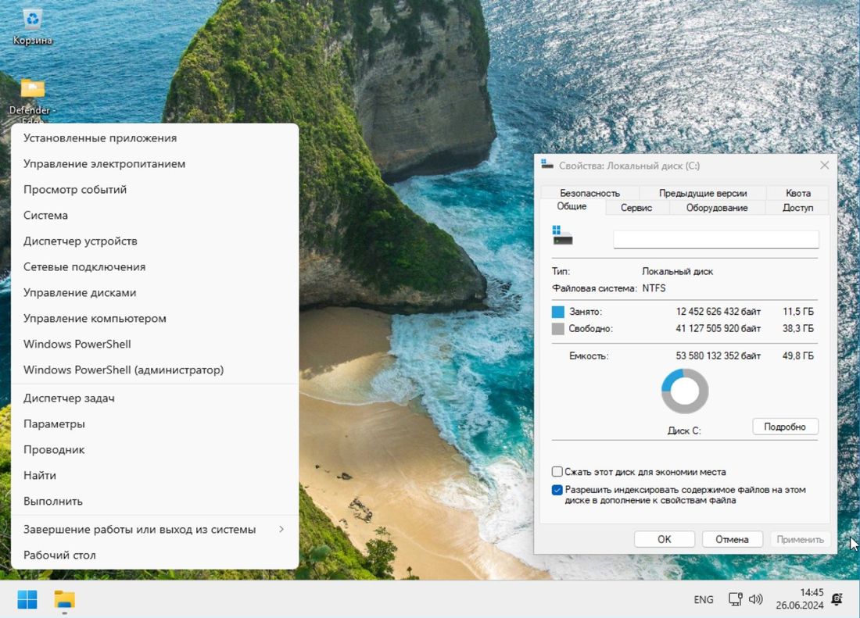Click the blue Занято color square
Viewport: 860px width, 618px height.
coord(557,312)
